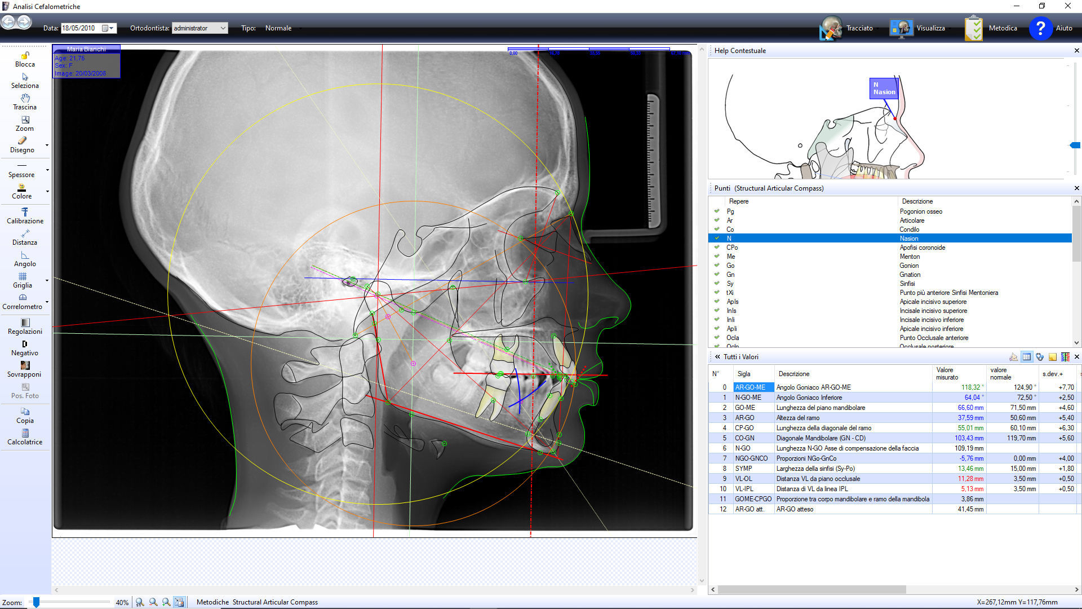Activate the Trascina pan tool
The height and width of the screenshot is (609, 1082).
[25, 102]
